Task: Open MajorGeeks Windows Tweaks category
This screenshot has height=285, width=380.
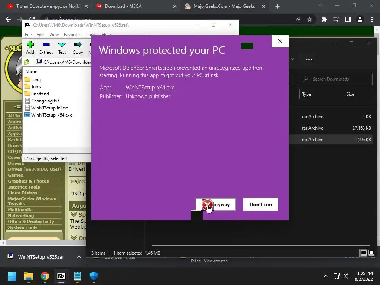Action: tap(32, 201)
